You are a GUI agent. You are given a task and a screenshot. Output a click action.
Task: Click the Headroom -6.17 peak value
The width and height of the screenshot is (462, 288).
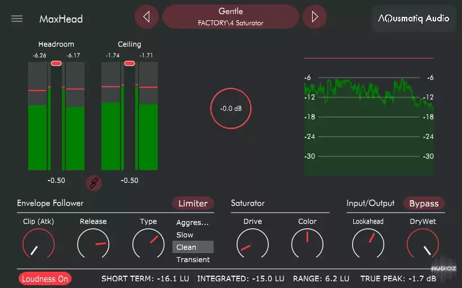pos(73,55)
